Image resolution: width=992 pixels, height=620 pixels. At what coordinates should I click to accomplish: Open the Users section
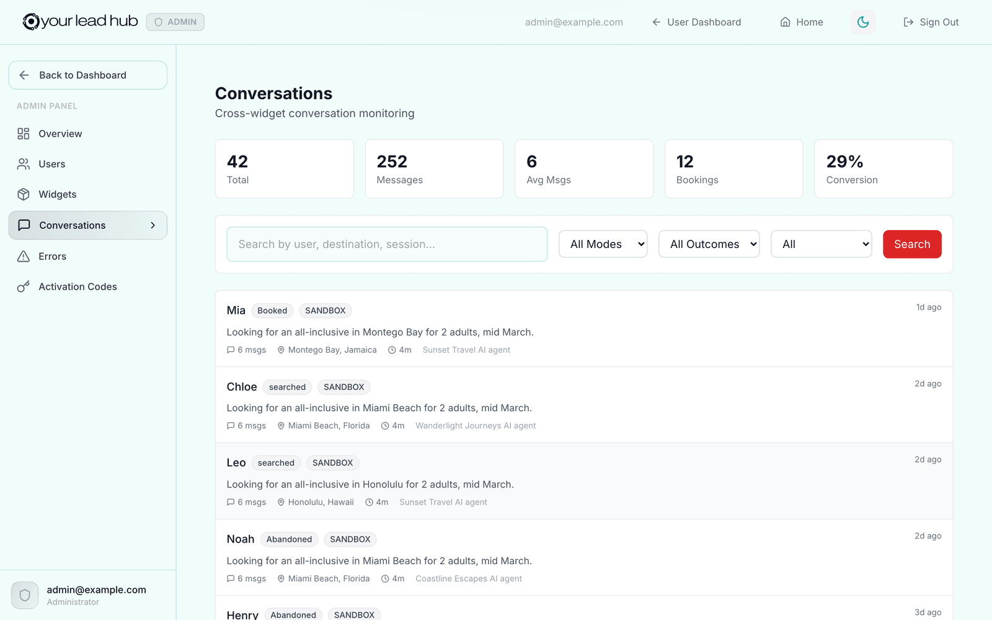click(x=87, y=164)
